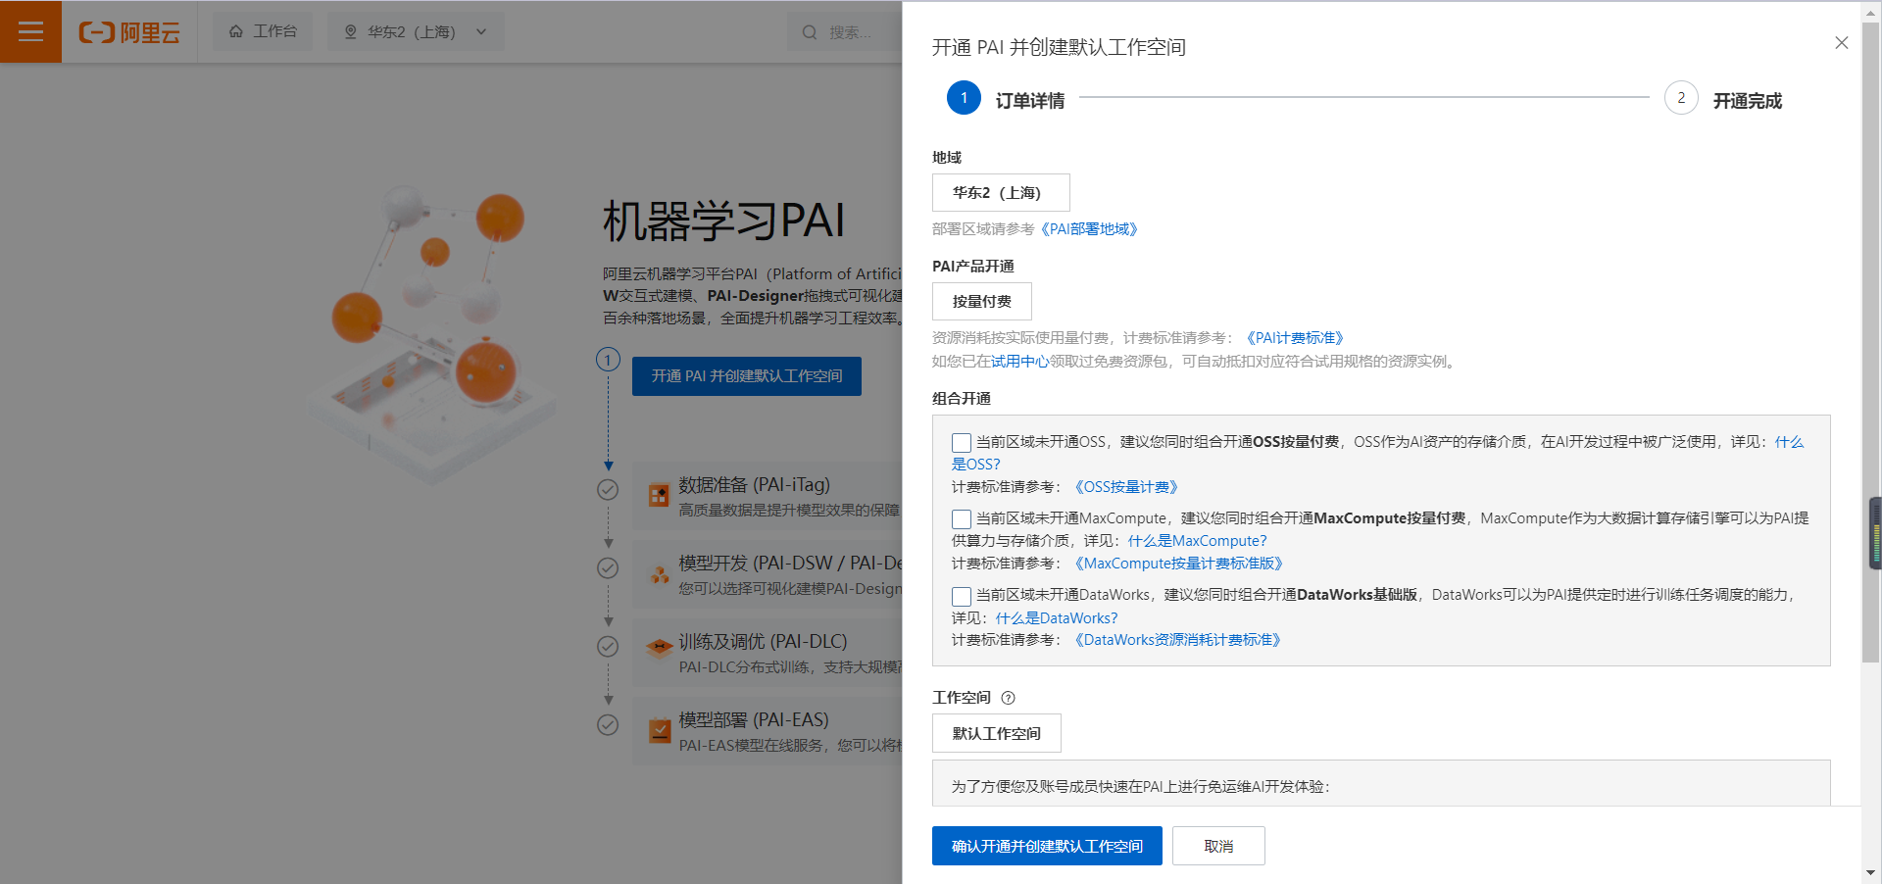Click the help icon beside 工作空间
The image size is (1882, 884).
coord(1010,698)
